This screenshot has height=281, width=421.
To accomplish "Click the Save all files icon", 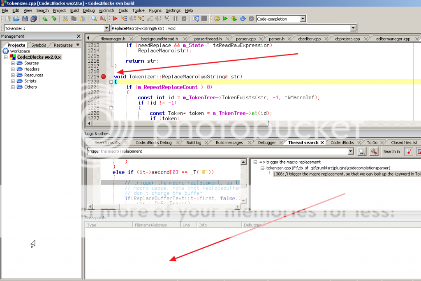I will coord(34,19).
